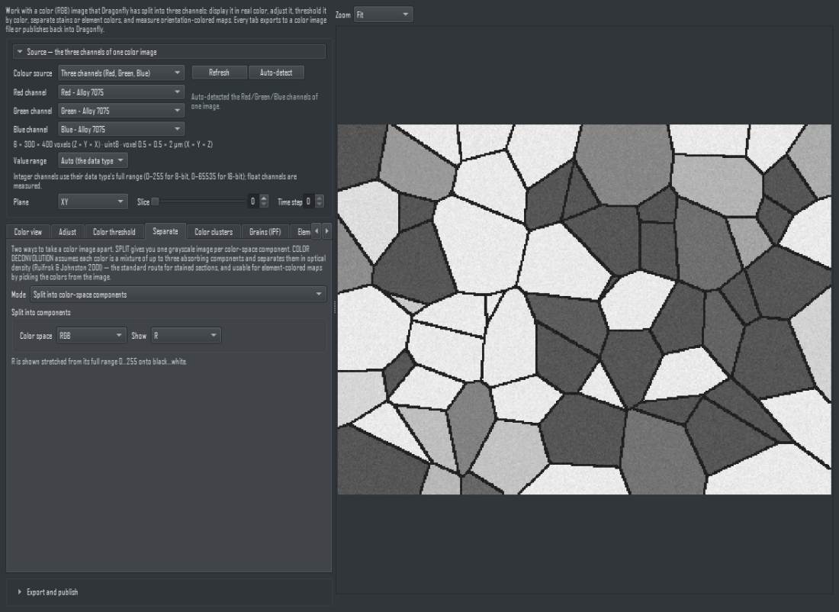Click the voxel dimensions info line

(113, 144)
